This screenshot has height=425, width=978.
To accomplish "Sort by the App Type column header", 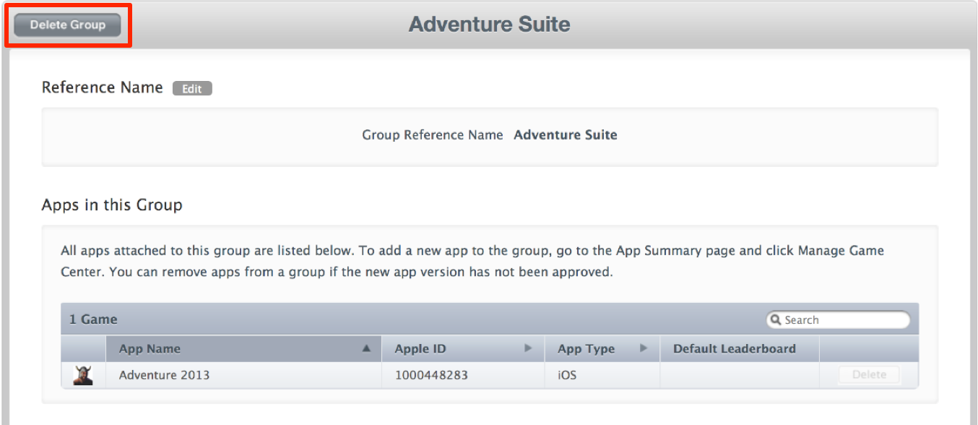I will coord(586,348).
